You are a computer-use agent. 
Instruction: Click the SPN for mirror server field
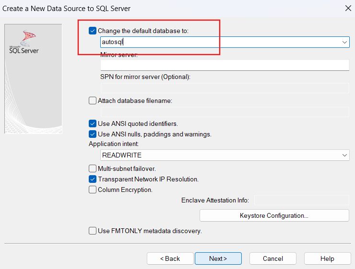[x=225, y=88]
